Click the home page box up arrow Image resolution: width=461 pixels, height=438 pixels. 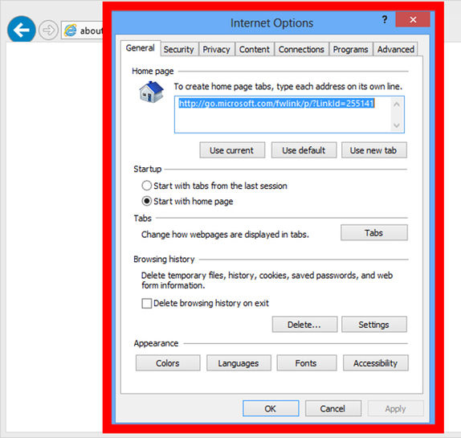[x=397, y=104]
